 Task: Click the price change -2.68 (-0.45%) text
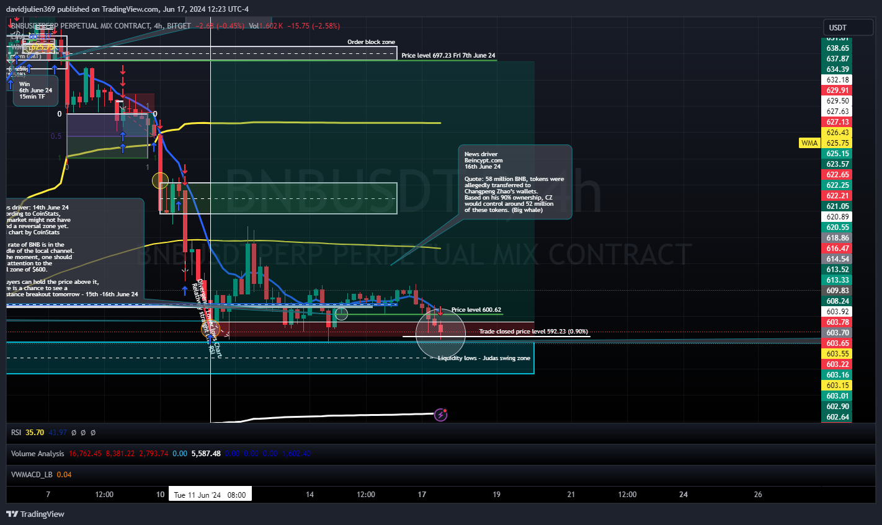pos(220,26)
